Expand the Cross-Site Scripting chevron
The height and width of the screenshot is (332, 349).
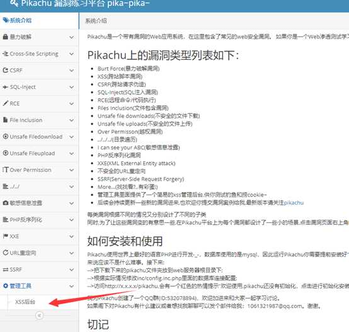tap(71, 54)
